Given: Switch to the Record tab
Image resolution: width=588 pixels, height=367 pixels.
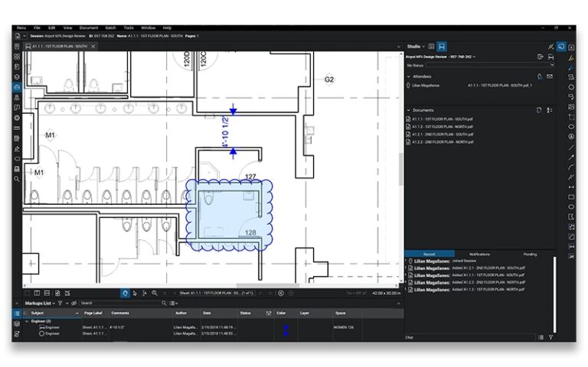Looking at the screenshot, I should [430, 254].
